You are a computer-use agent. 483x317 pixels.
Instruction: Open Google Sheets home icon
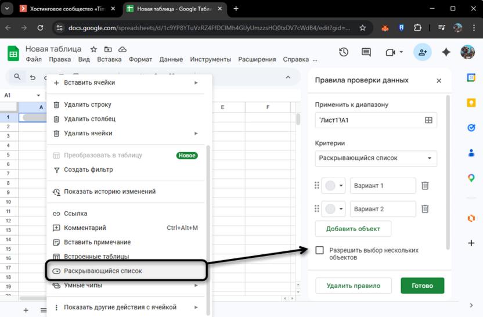coord(13,53)
